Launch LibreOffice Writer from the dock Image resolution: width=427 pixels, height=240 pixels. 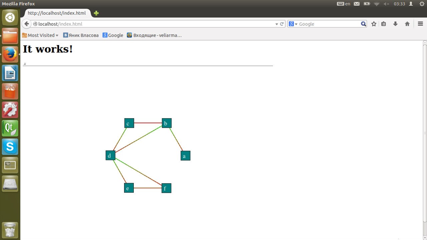pos(10,73)
